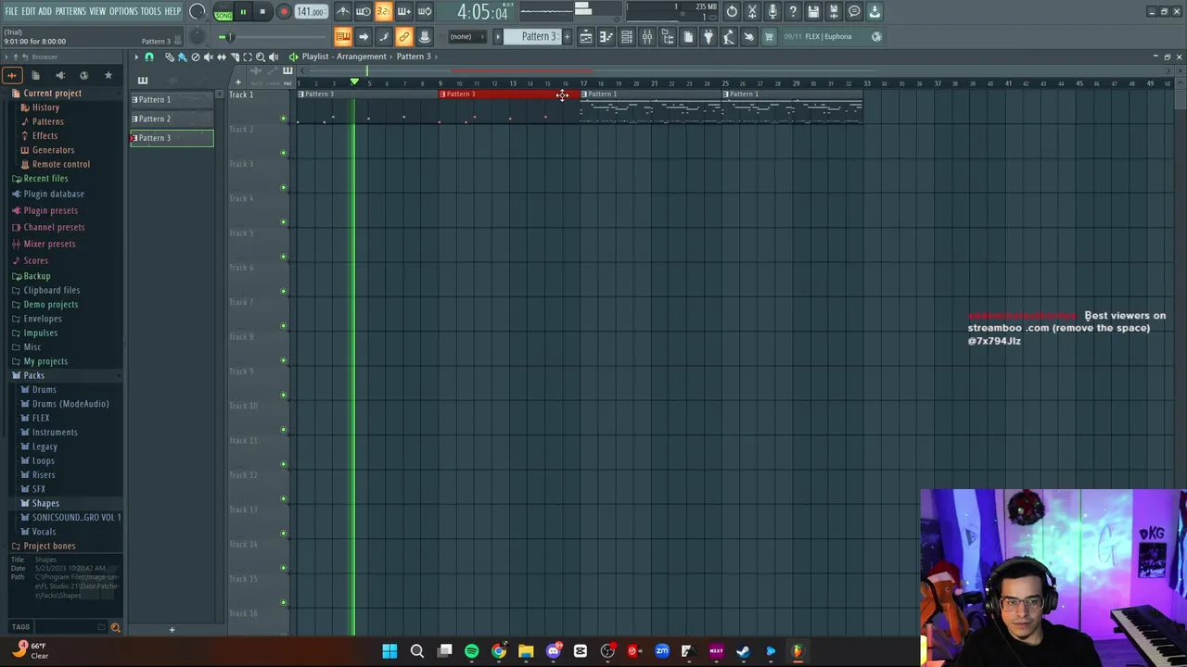Open the content library shopping cart icon

click(769, 37)
